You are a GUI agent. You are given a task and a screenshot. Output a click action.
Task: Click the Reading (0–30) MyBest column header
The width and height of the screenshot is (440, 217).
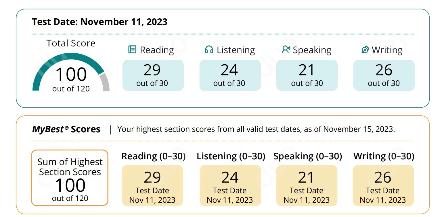(x=153, y=156)
